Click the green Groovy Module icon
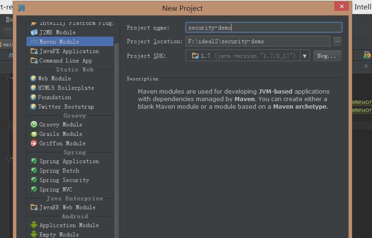This screenshot has height=238, width=372. [x=34, y=125]
